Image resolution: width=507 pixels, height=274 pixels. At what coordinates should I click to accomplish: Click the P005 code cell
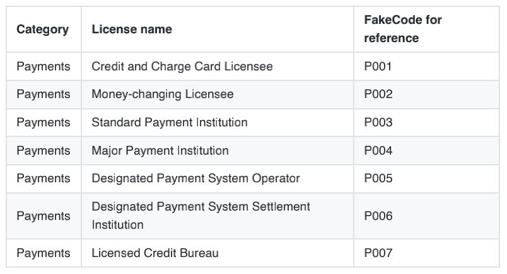point(378,178)
